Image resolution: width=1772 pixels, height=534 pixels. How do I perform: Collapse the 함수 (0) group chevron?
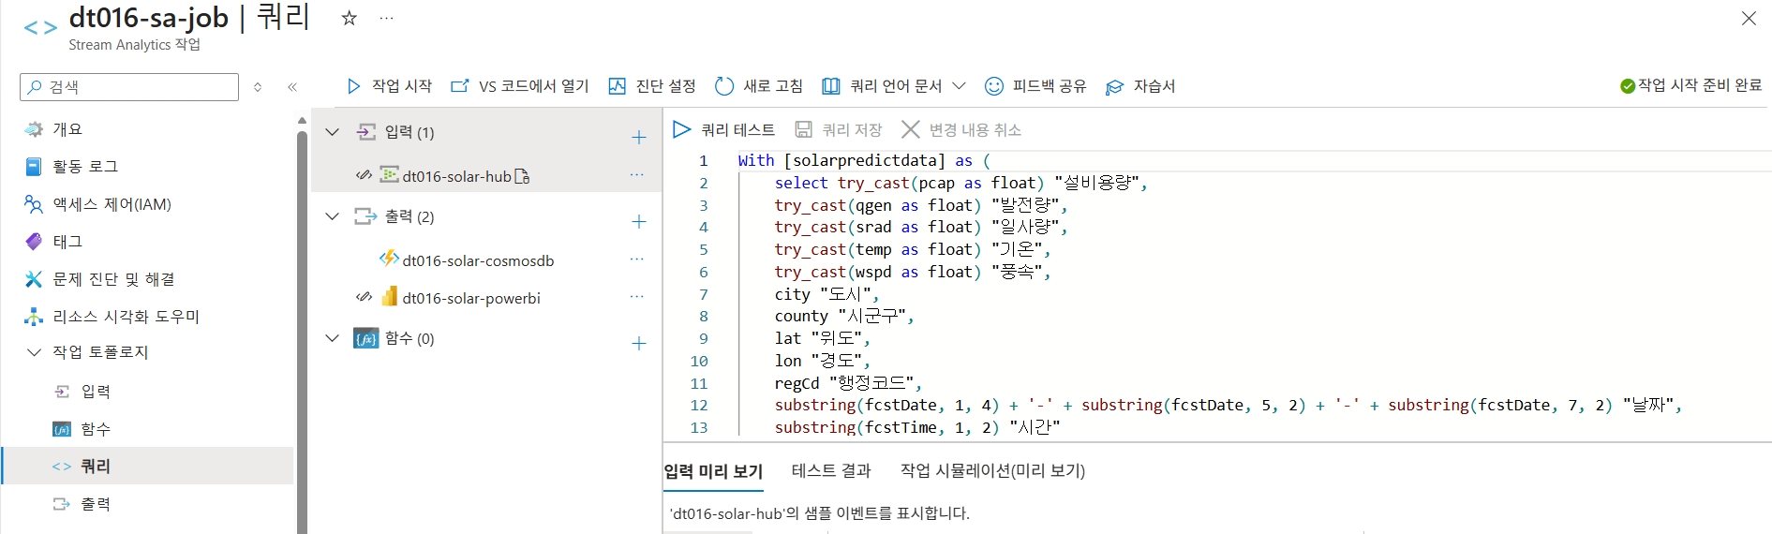(x=332, y=338)
